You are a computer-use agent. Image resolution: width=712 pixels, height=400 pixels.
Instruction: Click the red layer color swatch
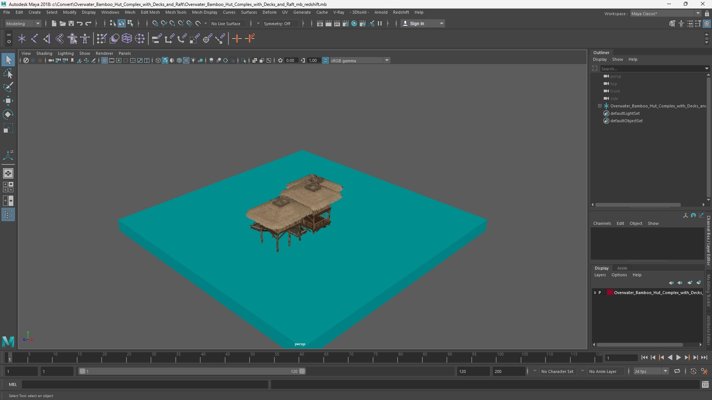(x=610, y=293)
